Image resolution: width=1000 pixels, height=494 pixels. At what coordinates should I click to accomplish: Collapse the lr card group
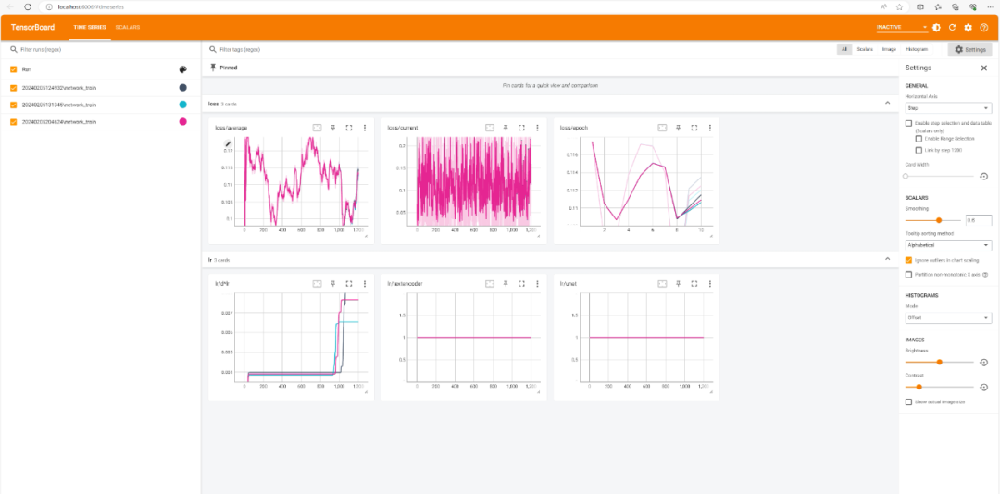[886, 259]
